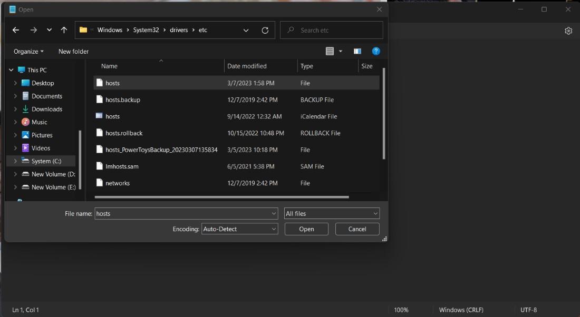Click New folder in the toolbar
Image resolution: width=580 pixels, height=317 pixels.
click(x=73, y=51)
